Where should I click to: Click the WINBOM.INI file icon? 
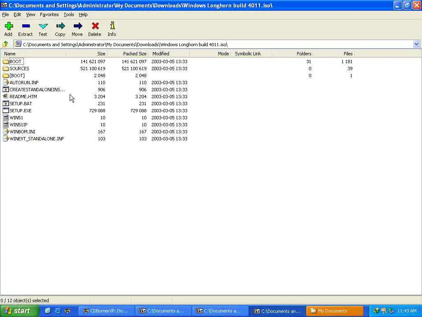6,132
